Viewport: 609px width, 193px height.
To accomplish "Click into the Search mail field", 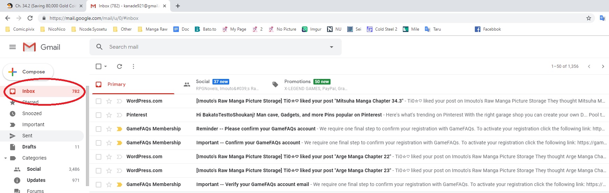I will click(210, 47).
